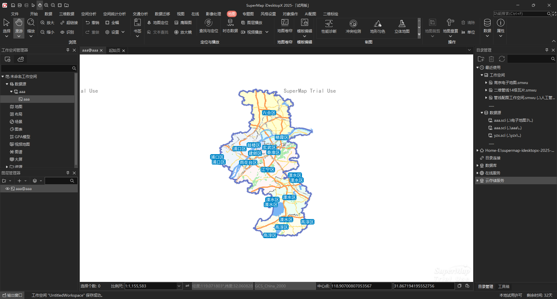Image resolution: width=557 pixels, height=299 pixels.
Task: Collapse the 数据源 node in workspace tree
Action: (7, 84)
